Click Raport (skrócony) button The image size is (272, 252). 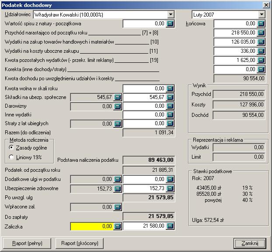coord(80,243)
